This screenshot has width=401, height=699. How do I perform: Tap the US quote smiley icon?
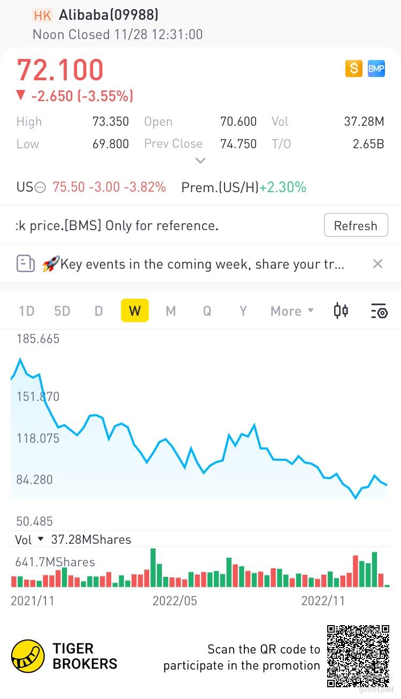(40, 187)
